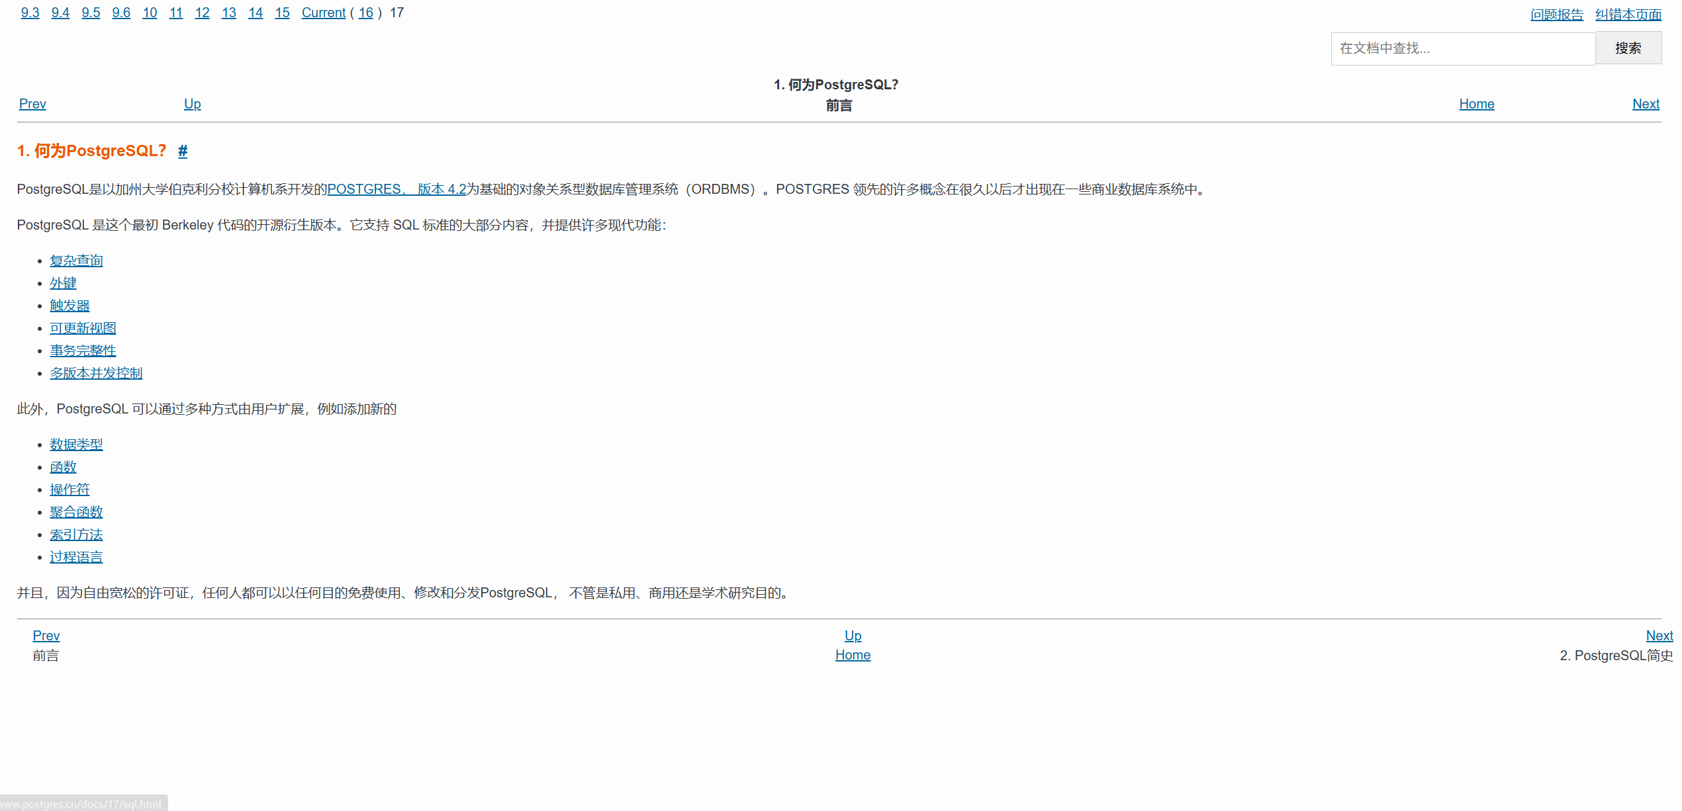The width and height of the screenshot is (1682, 811).
Task: Switch to version 15 docs
Action: (282, 13)
